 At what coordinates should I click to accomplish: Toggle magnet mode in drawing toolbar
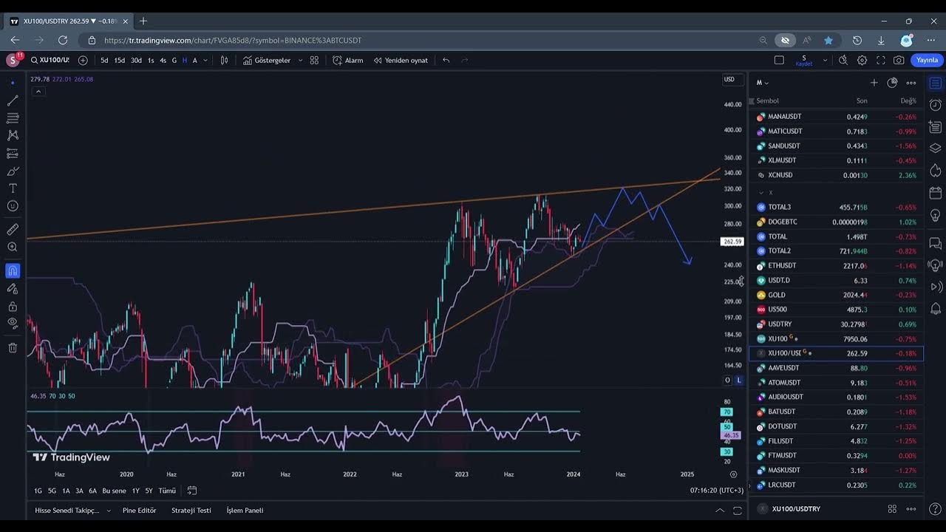[13, 271]
